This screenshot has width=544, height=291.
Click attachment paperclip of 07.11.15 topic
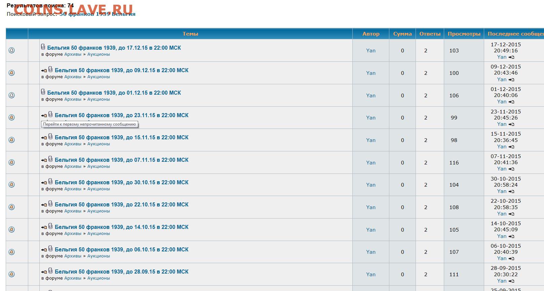tap(50, 159)
